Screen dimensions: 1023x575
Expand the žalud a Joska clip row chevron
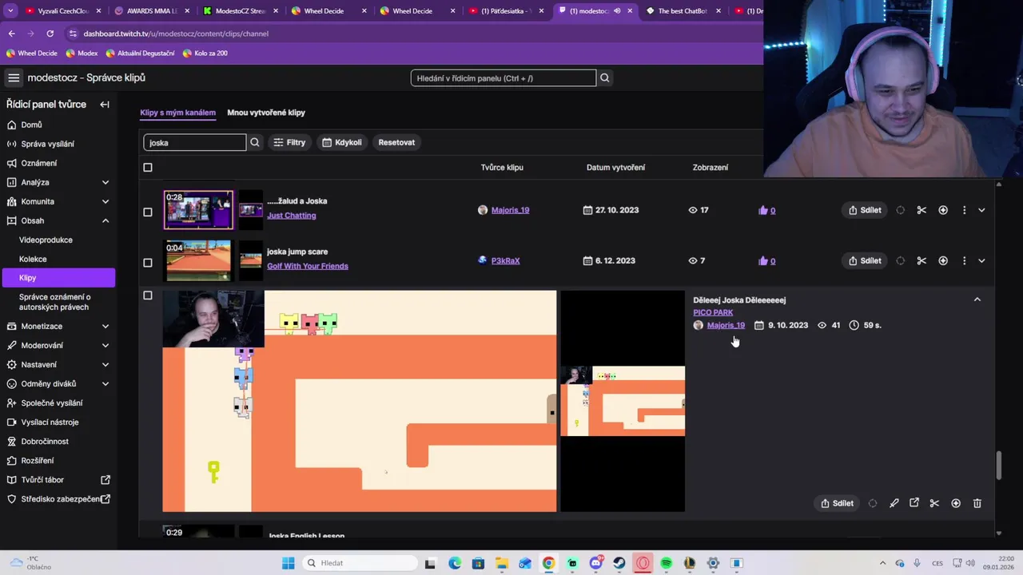[x=981, y=210]
